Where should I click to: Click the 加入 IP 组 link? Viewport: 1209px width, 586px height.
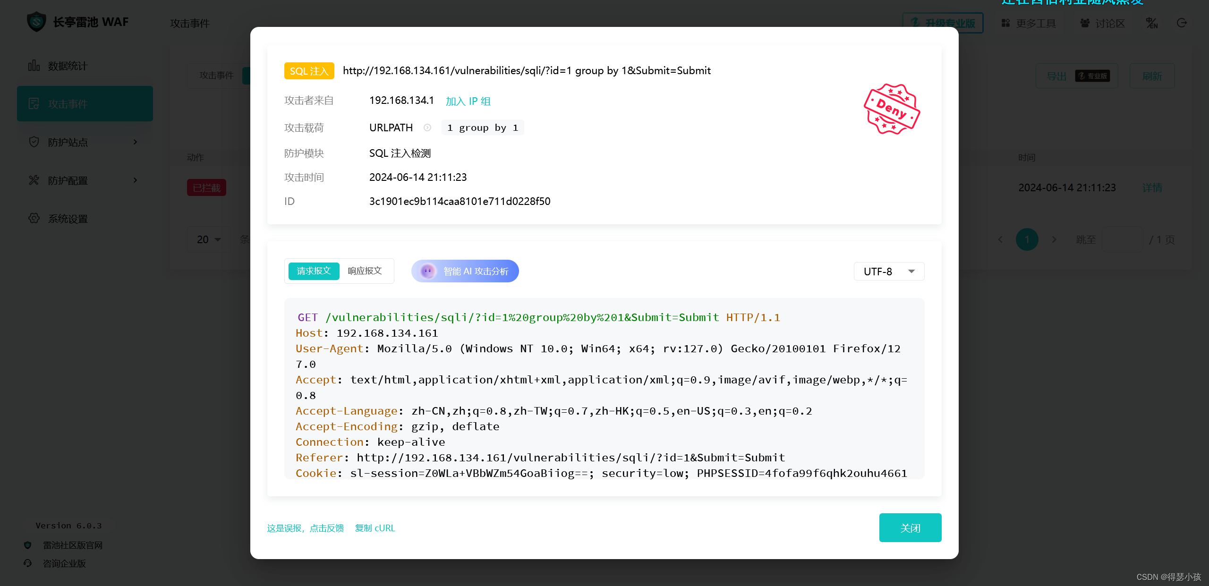(x=468, y=101)
